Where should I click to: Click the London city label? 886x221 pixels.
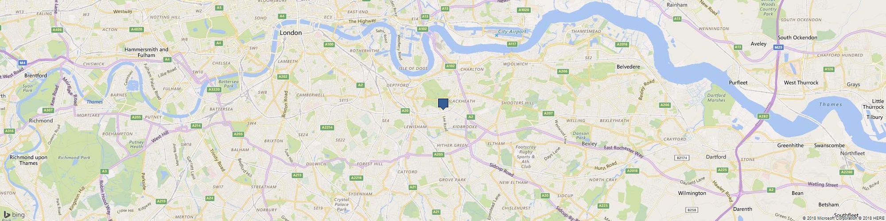(x=291, y=33)
